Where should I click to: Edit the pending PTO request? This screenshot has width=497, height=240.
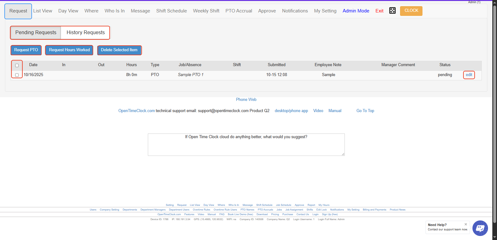point(469,75)
